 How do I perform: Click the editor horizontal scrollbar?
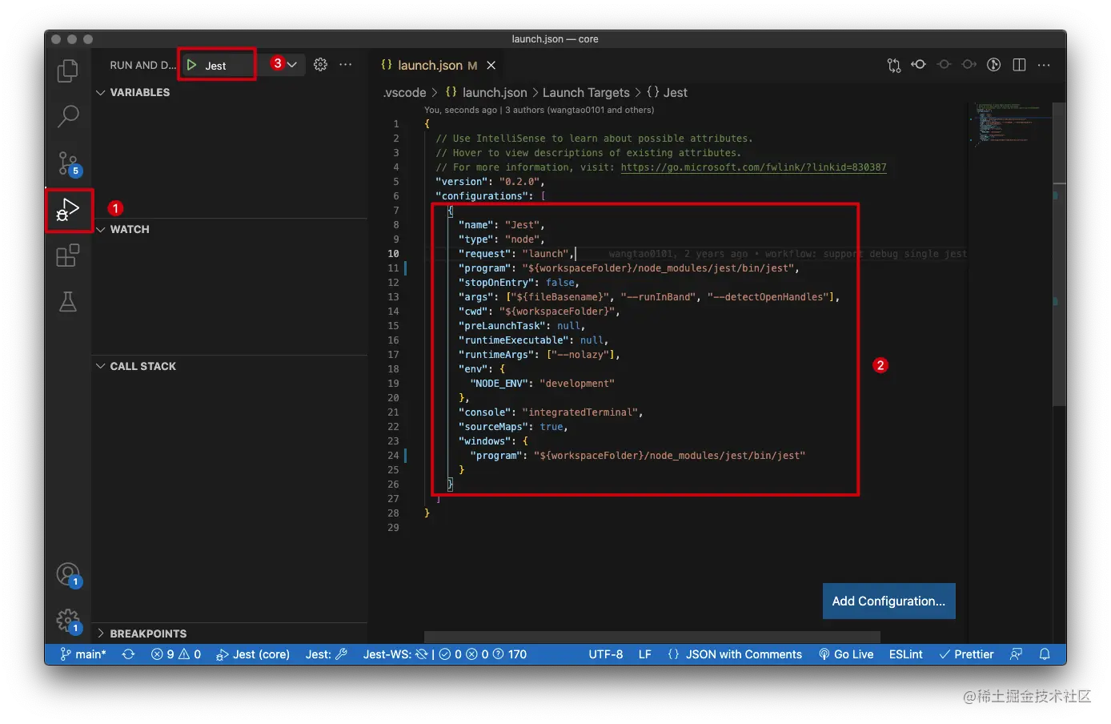click(x=652, y=637)
